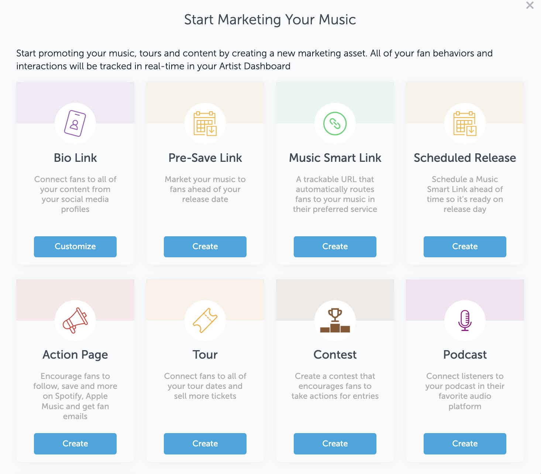Click the red Action Page megaphone icon
The image size is (541, 474).
(75, 320)
